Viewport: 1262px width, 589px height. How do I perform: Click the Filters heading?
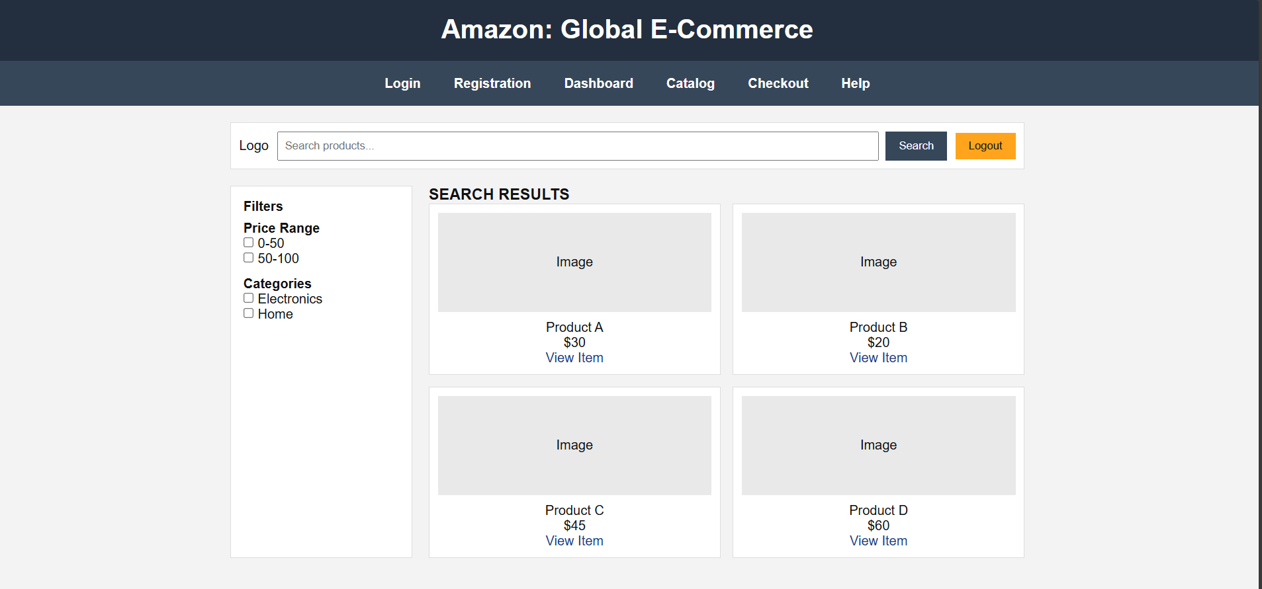coord(263,206)
